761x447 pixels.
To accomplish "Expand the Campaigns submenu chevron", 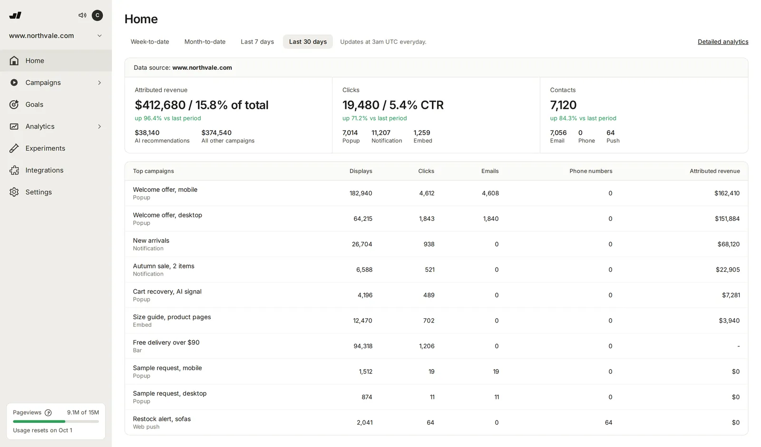I will [99, 83].
